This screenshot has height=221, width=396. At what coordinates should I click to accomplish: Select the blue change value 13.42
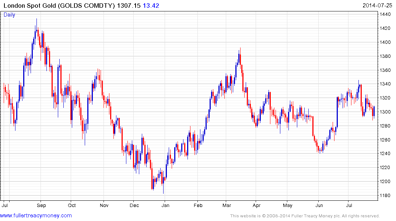[x=151, y=6]
